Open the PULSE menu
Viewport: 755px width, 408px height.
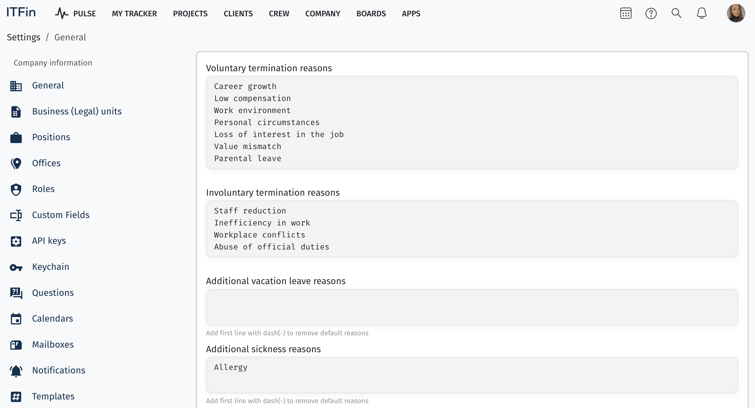(84, 13)
